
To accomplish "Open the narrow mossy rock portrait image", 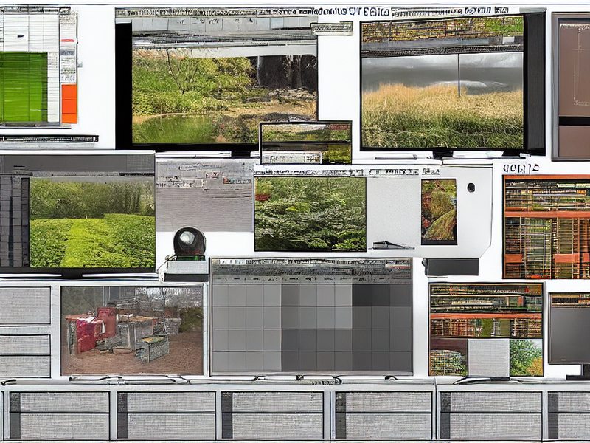I will [x=439, y=211].
